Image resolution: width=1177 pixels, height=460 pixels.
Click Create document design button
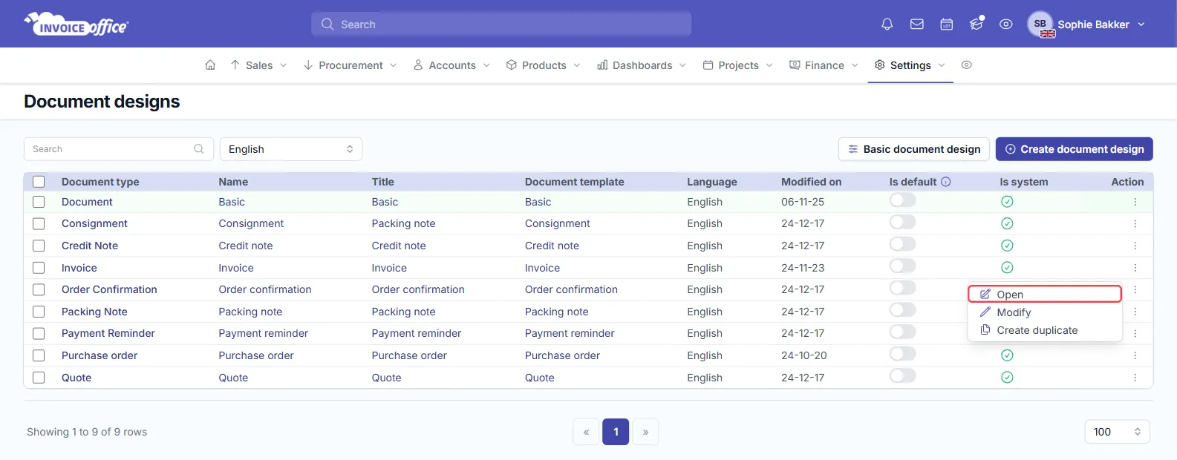(1074, 149)
